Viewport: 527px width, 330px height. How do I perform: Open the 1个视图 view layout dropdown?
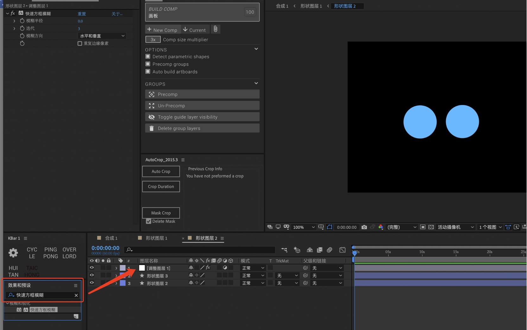[490, 227]
